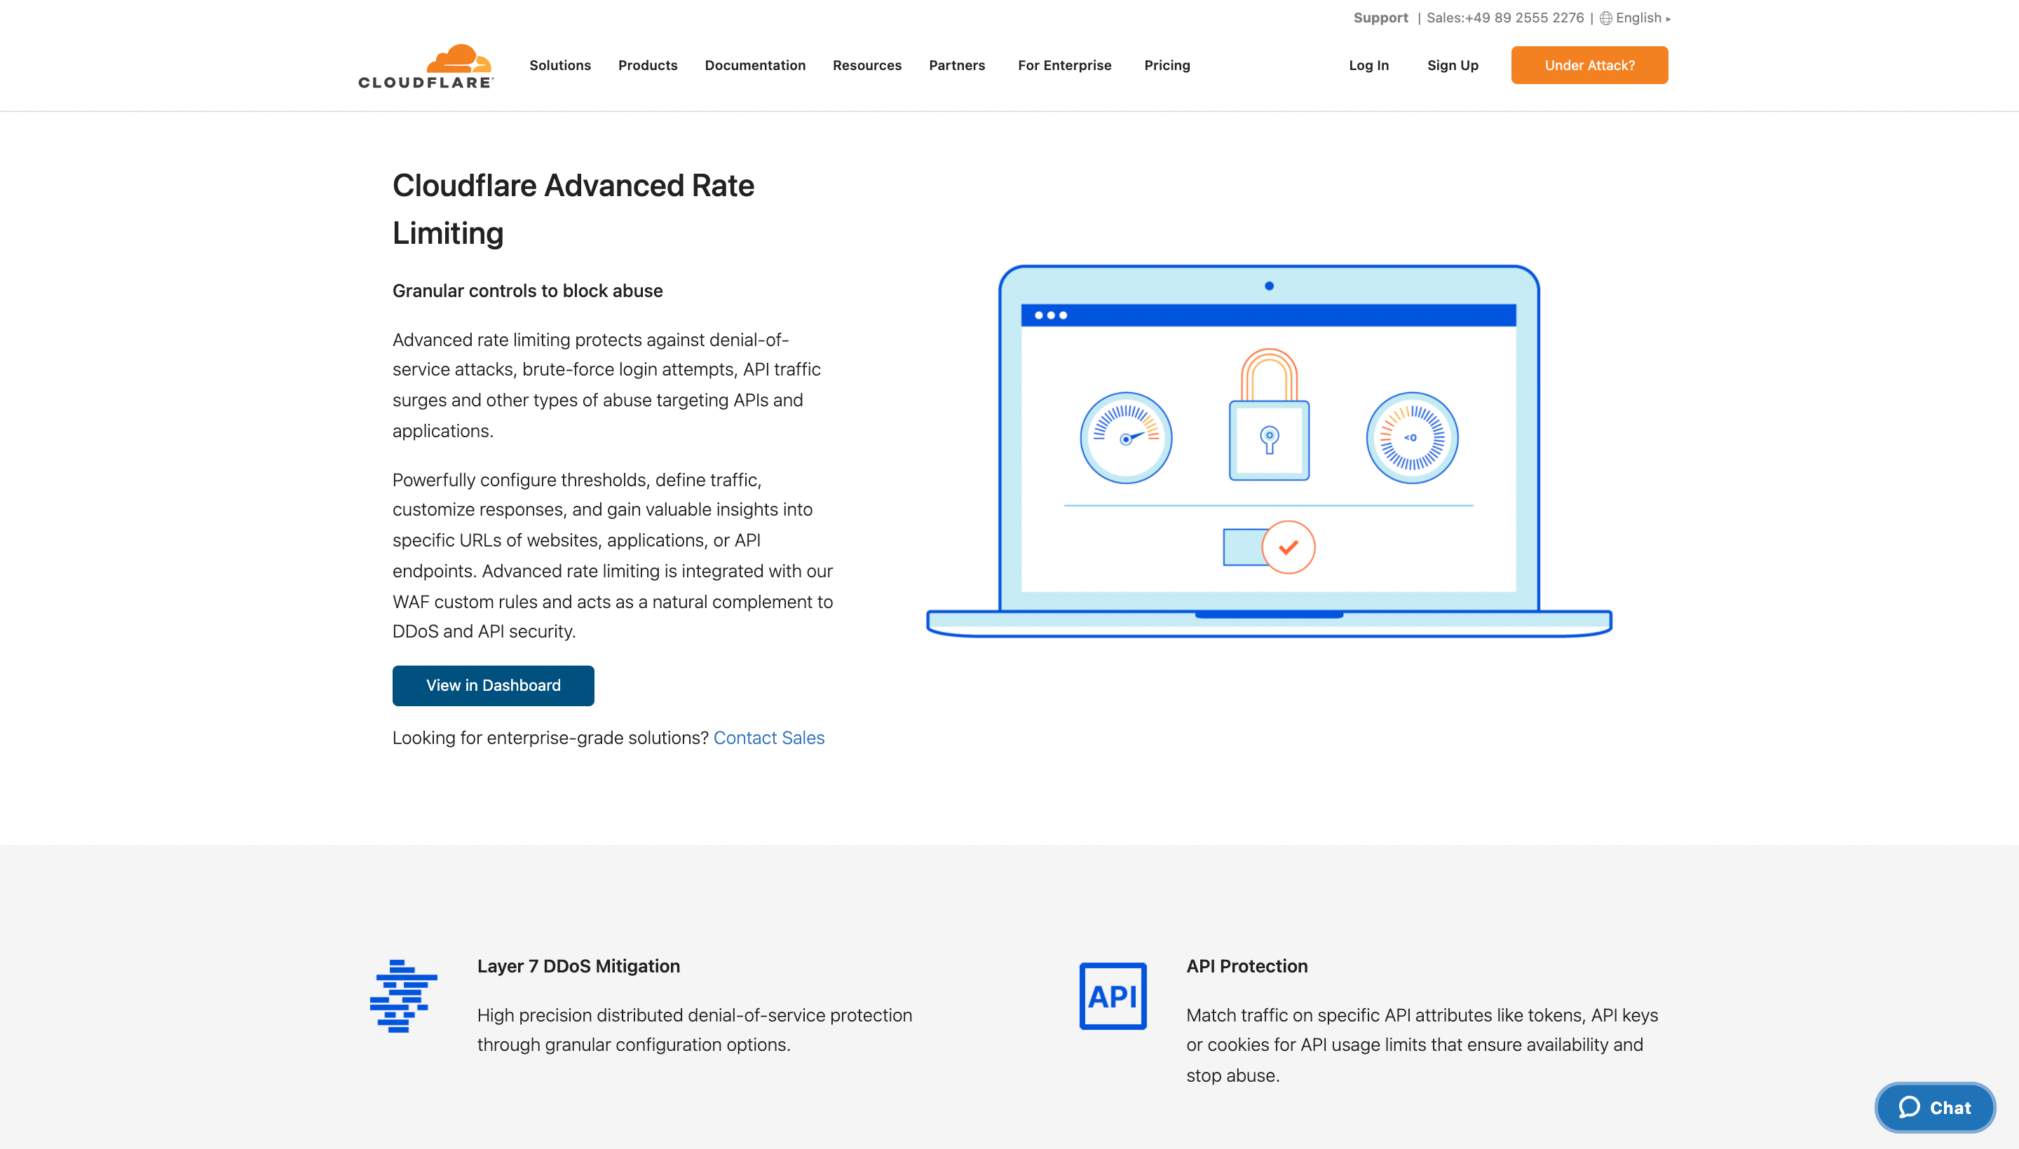Open the Products navigation menu
The height and width of the screenshot is (1149, 2019).
(x=648, y=65)
